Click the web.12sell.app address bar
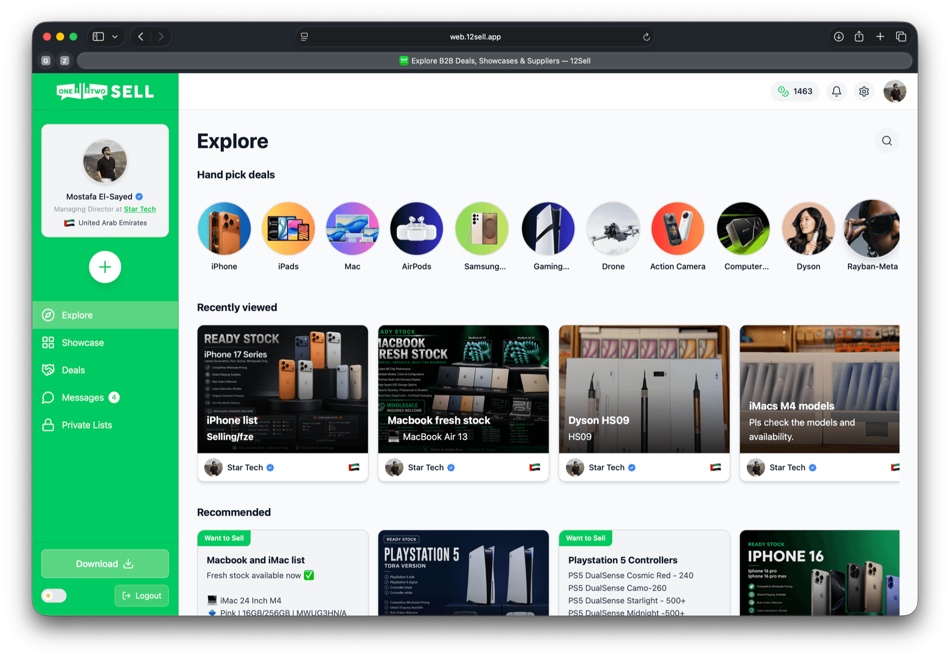 [475, 37]
